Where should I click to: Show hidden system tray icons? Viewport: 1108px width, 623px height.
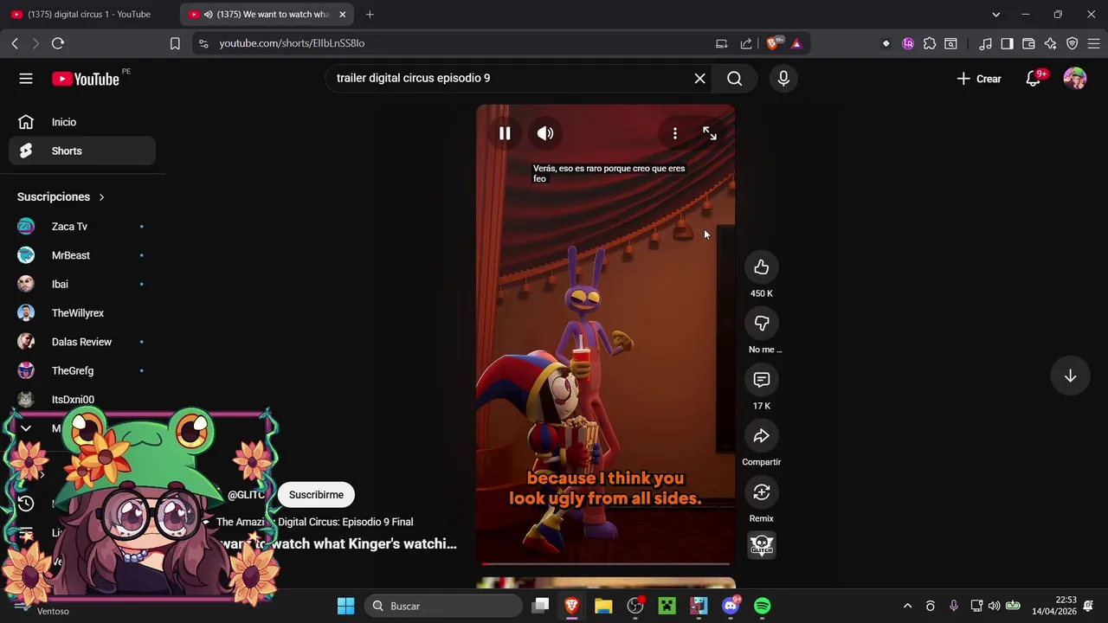click(907, 606)
